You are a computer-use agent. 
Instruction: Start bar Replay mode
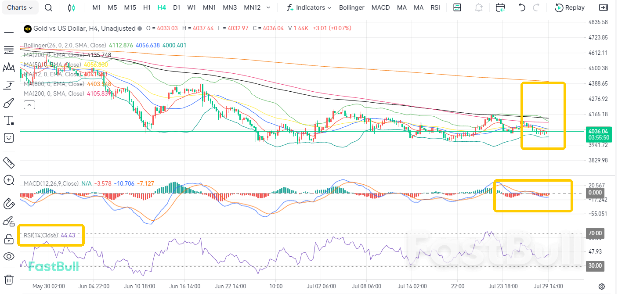(x=570, y=7)
